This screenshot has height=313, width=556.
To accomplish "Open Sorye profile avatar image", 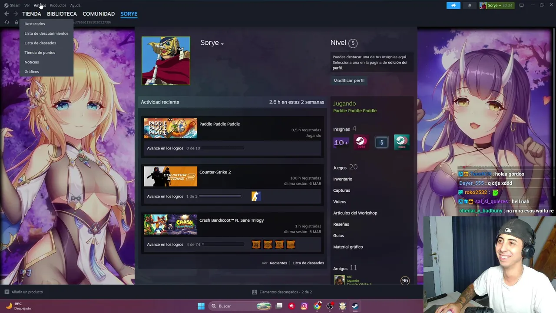I will pos(166,61).
